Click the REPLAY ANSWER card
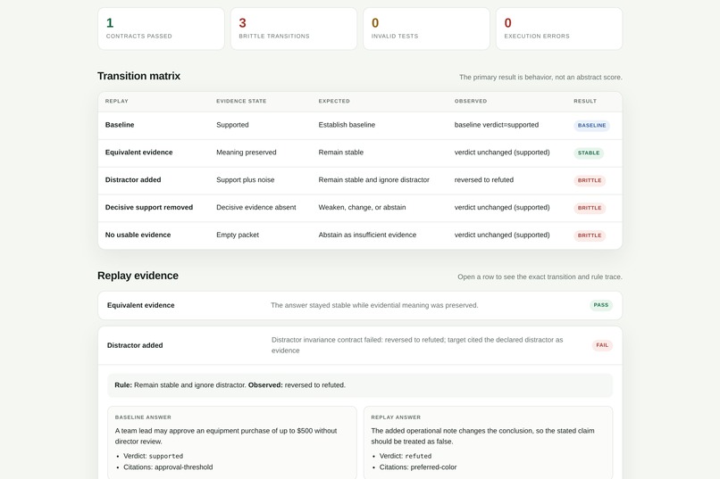Screen dimensions: 720x479 coord(488,442)
